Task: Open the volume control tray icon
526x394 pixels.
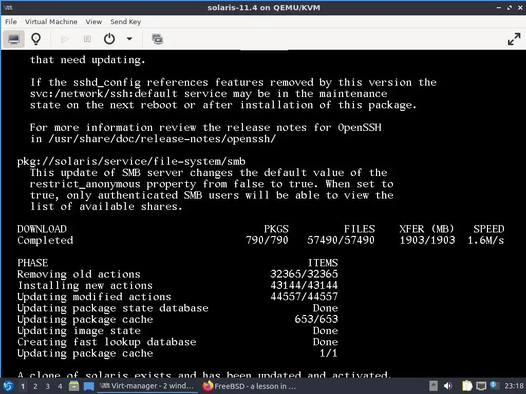Action: point(448,386)
